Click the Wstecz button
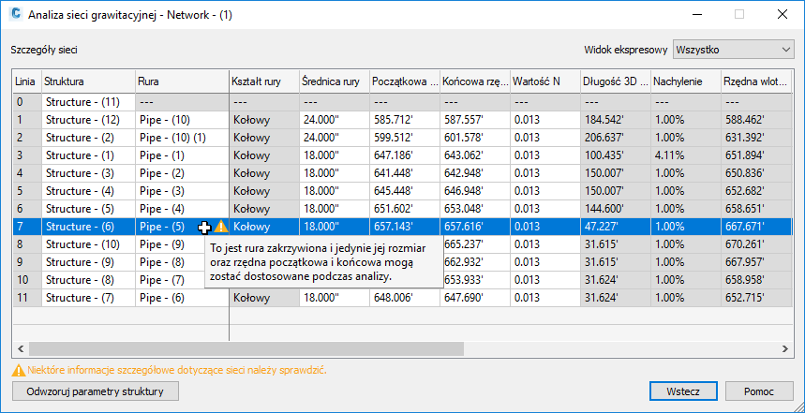 click(x=683, y=391)
